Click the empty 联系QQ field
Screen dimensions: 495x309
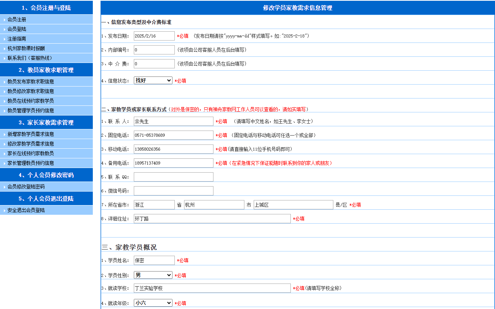pos(173,177)
